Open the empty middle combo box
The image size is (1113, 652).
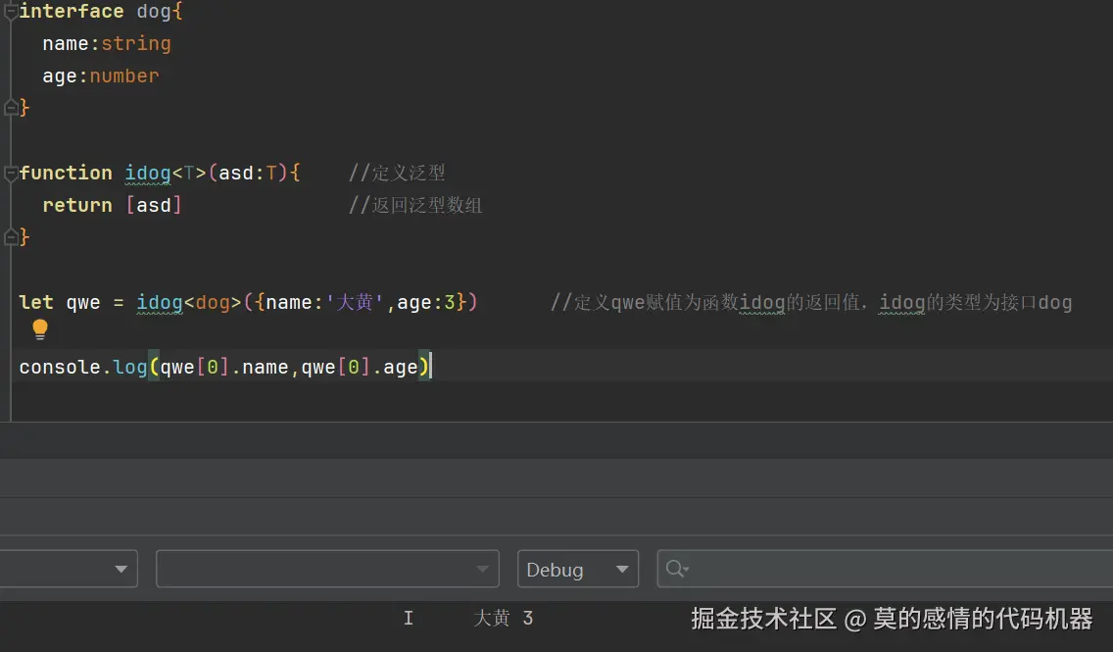tap(327, 569)
